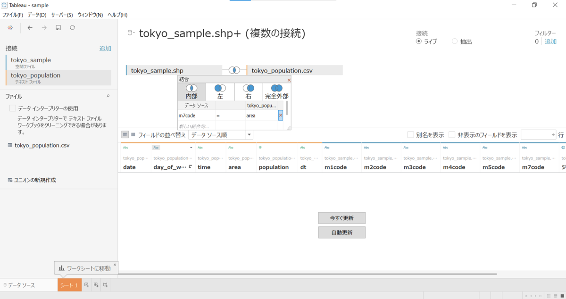Select tokyo_population connection in sidebar
The height and width of the screenshot is (299, 566).
coord(58,78)
